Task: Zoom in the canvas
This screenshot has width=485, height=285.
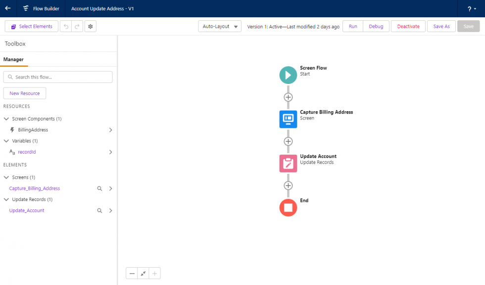Action: point(154,273)
